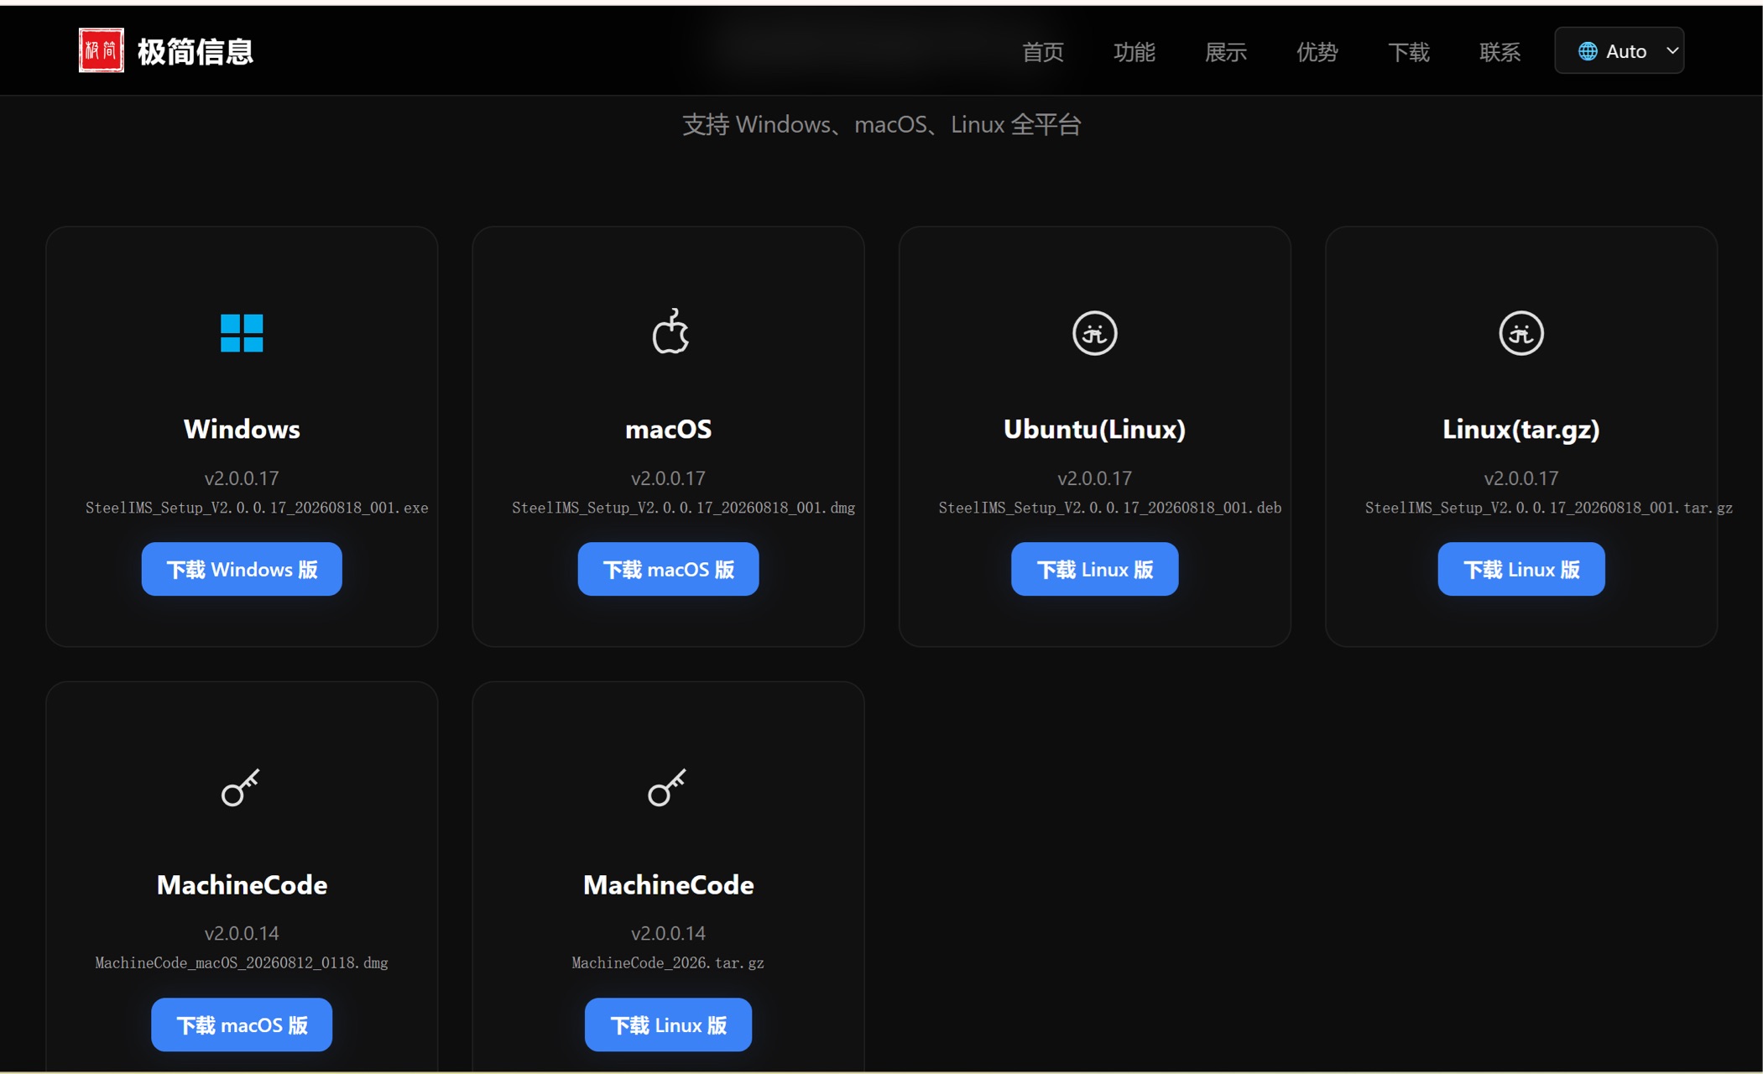Click the 支持 Windows、macOS、Linux 全平台 subtitle
Viewport: 1763px width, 1074px height.
tap(881, 125)
